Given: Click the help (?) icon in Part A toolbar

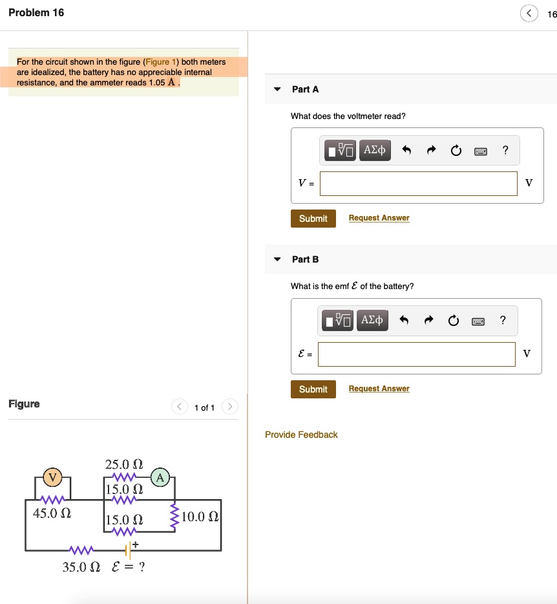Looking at the screenshot, I should 505,149.
